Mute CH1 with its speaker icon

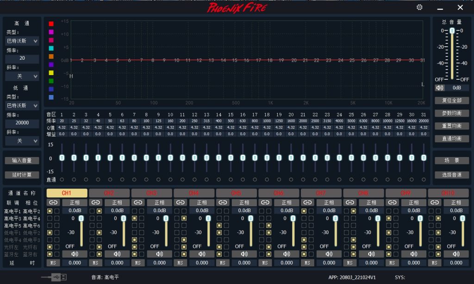pyautogui.click(x=75, y=254)
